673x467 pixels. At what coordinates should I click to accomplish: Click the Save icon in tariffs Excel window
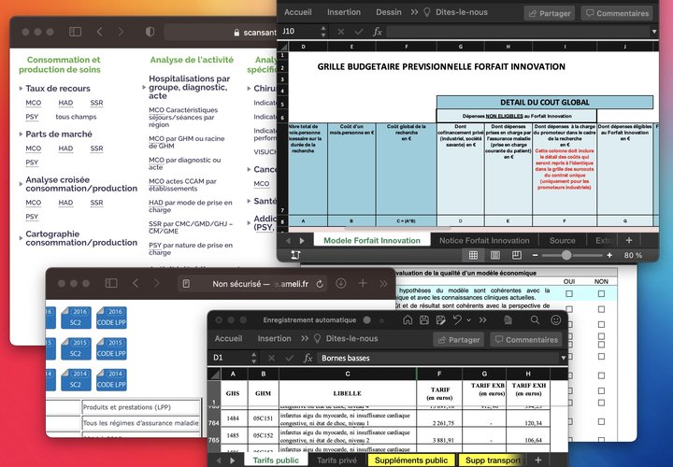[x=424, y=320]
